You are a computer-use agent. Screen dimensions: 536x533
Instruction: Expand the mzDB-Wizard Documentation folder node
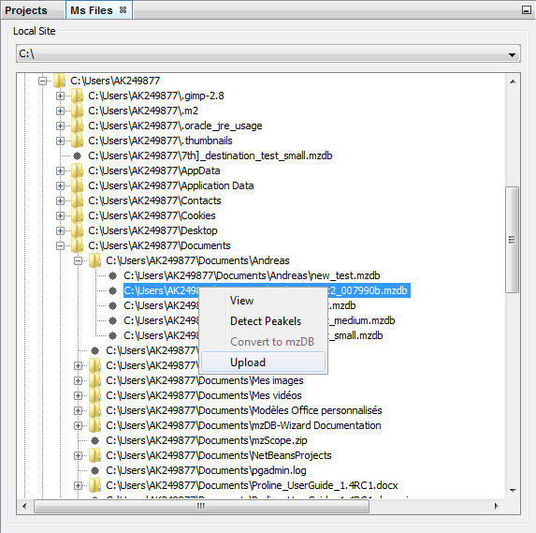(x=78, y=425)
